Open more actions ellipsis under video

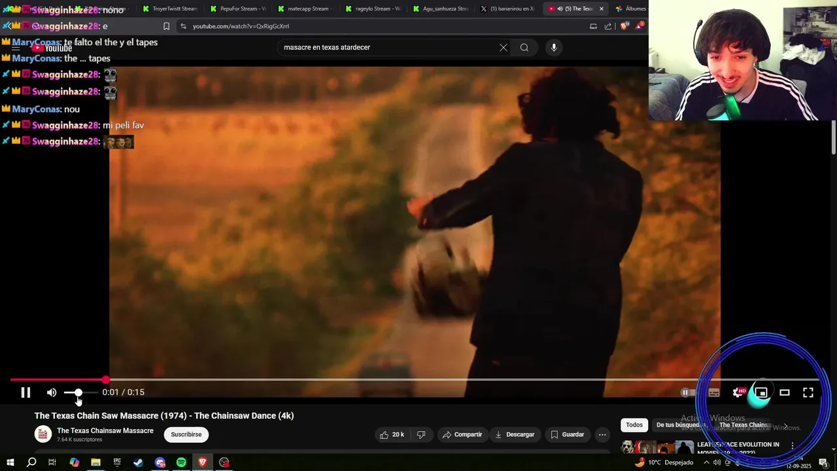[x=602, y=434]
